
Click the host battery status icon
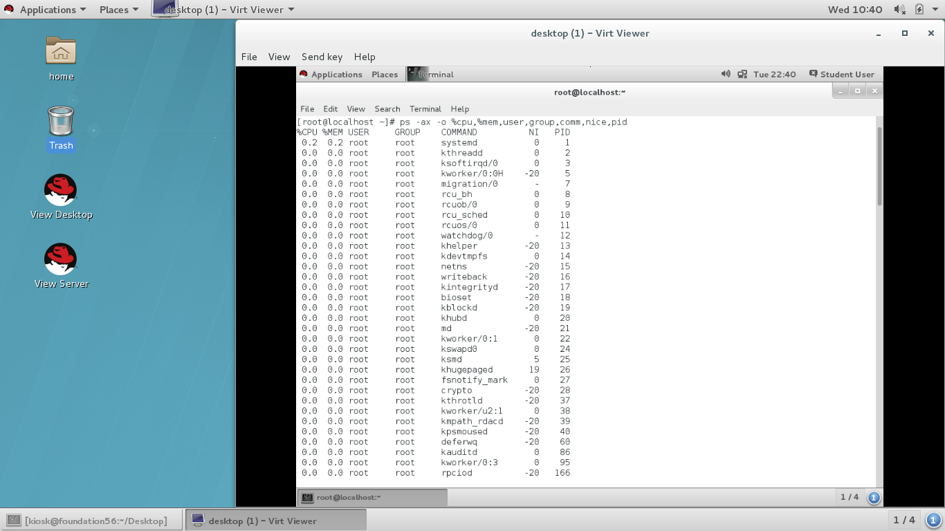[919, 10]
